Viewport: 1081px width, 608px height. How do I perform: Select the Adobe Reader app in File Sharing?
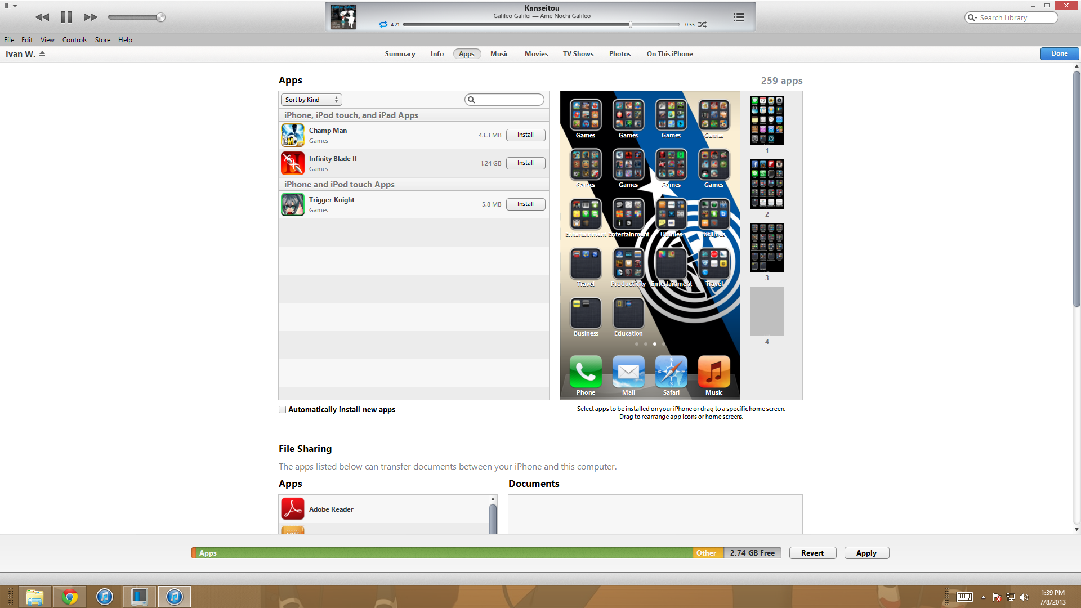point(331,509)
